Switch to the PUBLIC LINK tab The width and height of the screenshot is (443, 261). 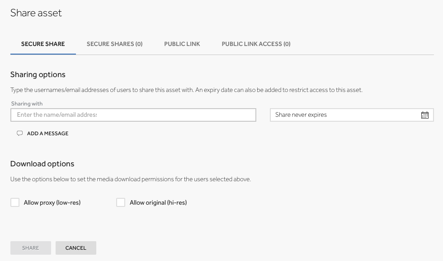point(182,44)
